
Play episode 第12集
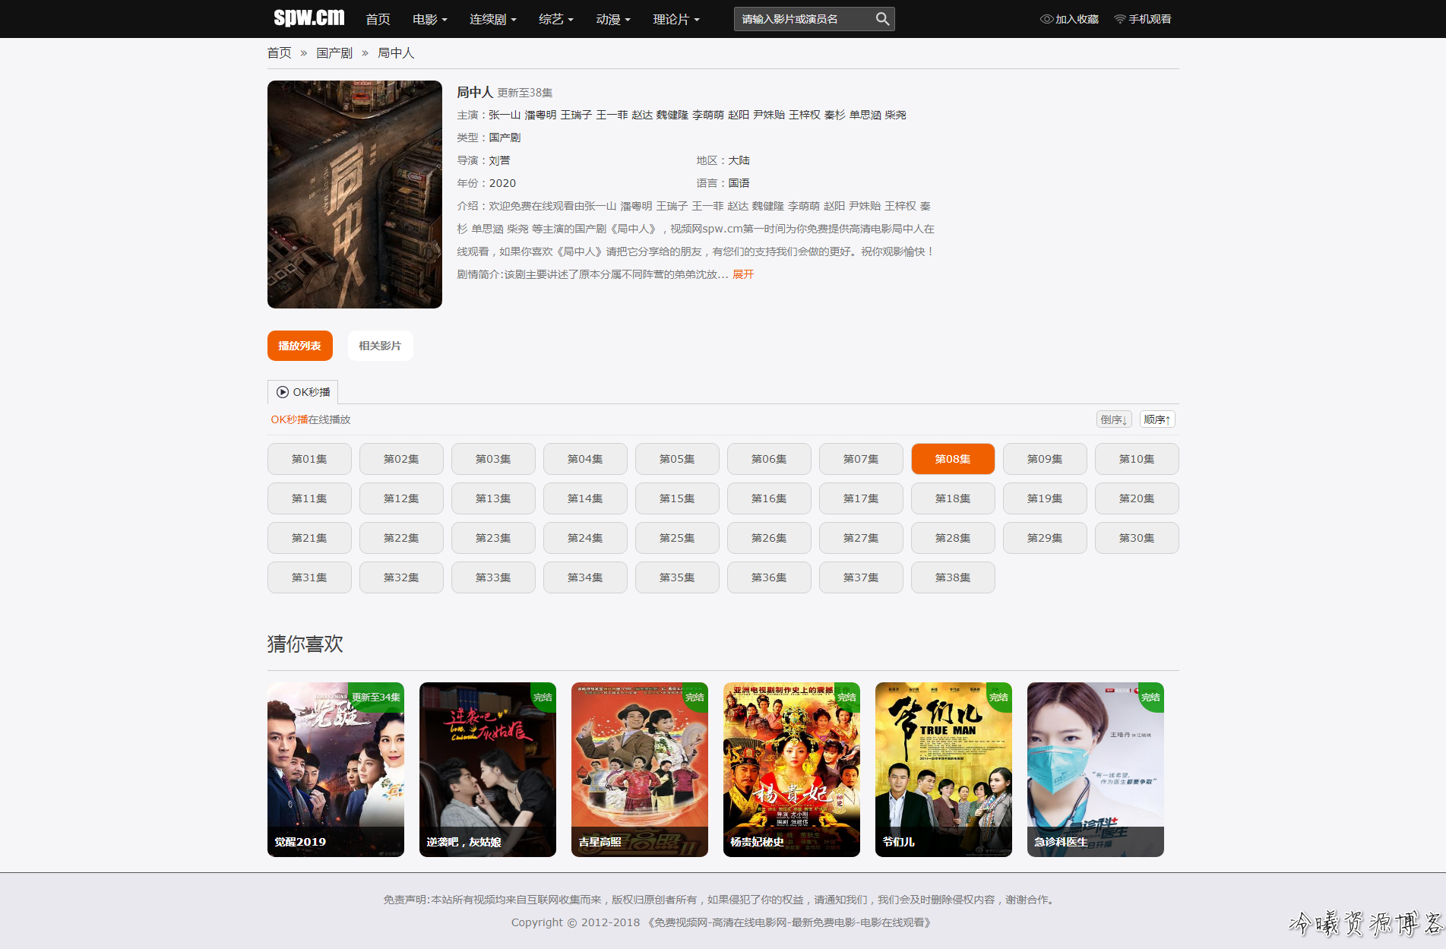point(401,498)
